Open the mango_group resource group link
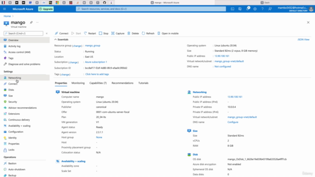315x177 pixels. tap(93, 46)
